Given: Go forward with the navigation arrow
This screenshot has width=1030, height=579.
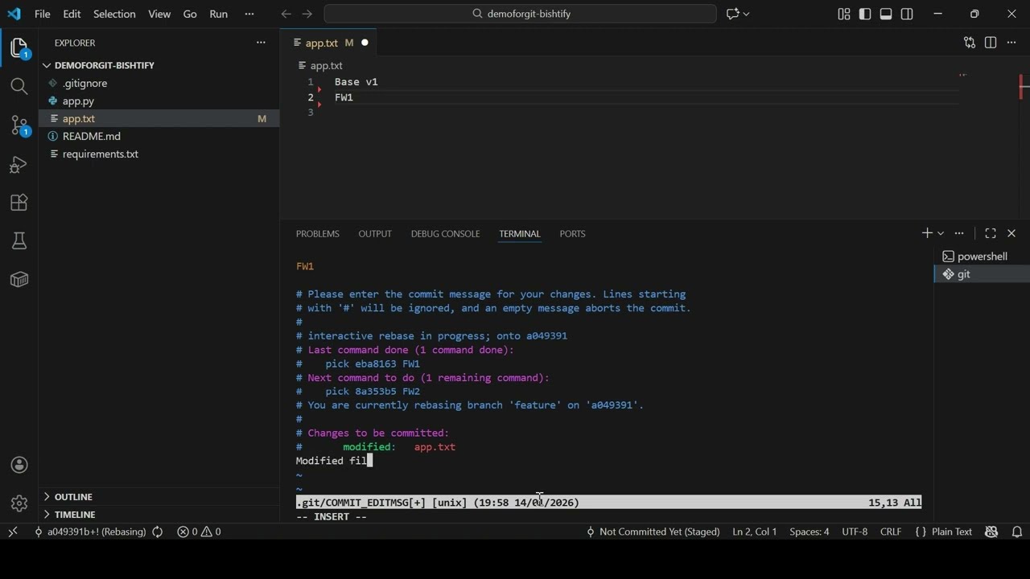Looking at the screenshot, I should coord(307,14).
